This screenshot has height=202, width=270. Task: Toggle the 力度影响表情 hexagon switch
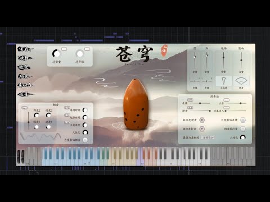pos(243,120)
